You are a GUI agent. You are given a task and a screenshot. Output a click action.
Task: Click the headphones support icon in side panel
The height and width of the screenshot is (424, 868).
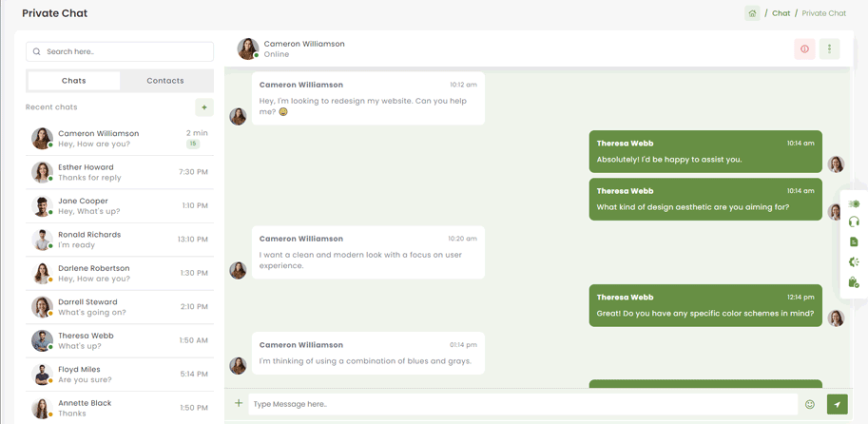(854, 222)
